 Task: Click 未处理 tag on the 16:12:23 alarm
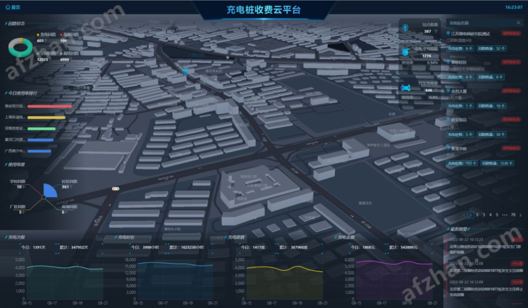tap(518, 240)
